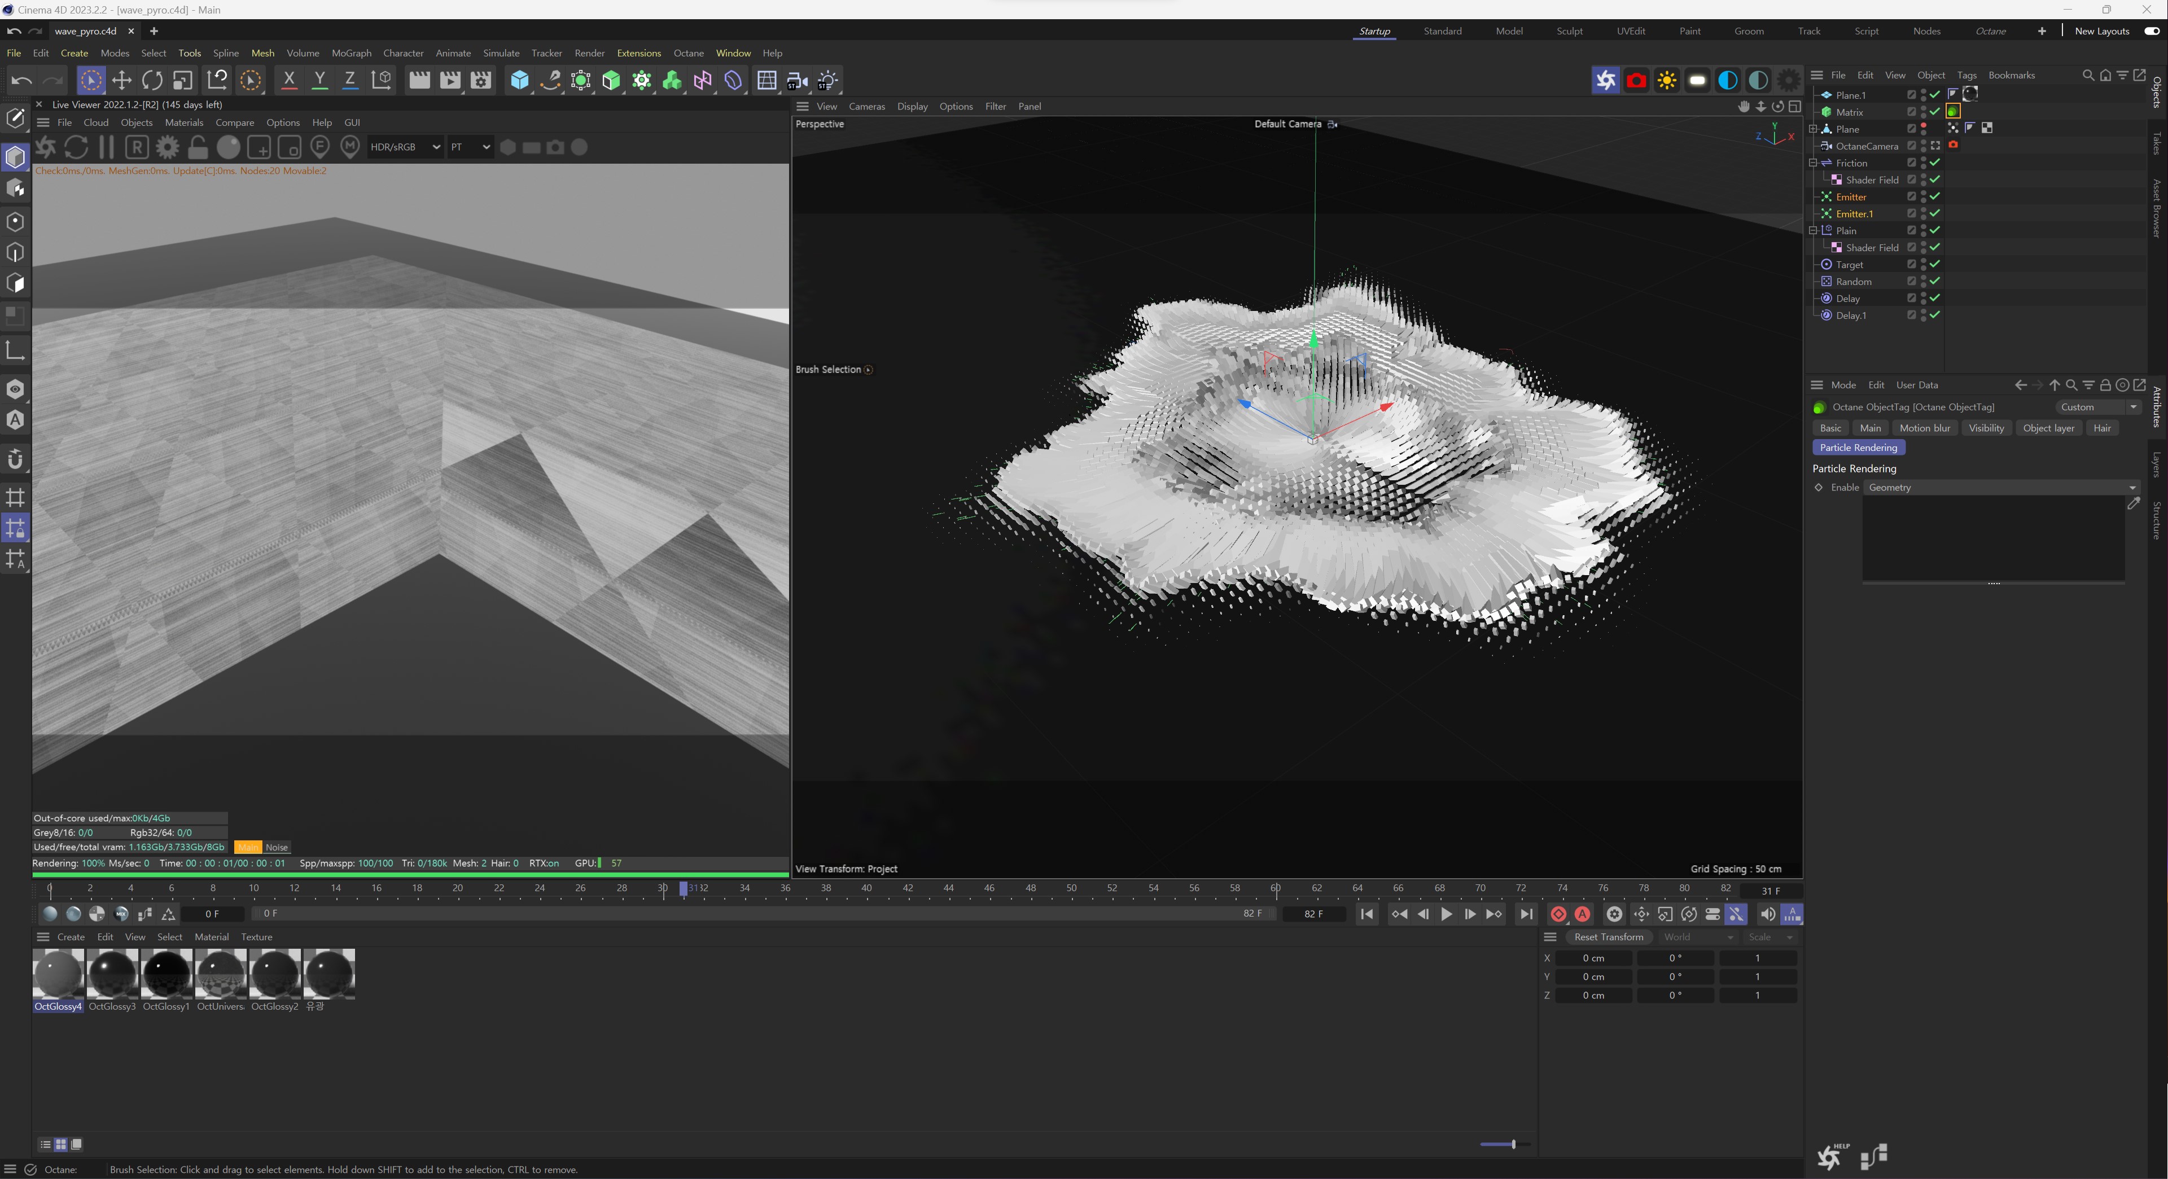The image size is (2168, 1179).
Task: Open the Scale mode dropdown
Action: click(1771, 937)
